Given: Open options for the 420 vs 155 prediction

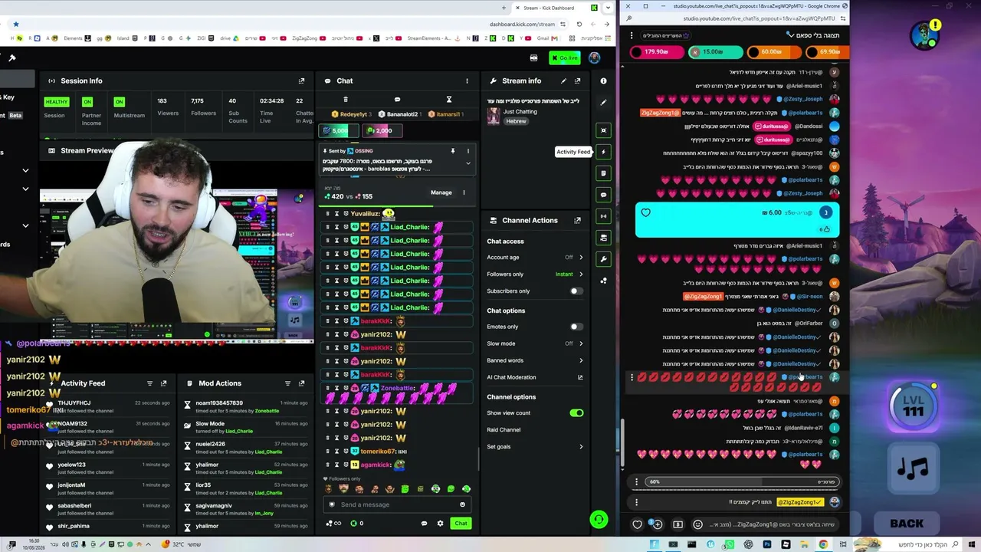Looking at the screenshot, I should coord(464,192).
